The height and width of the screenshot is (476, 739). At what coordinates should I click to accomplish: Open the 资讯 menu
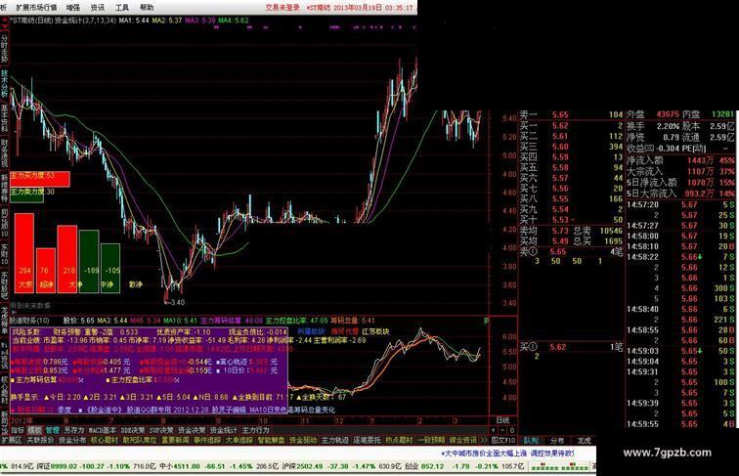(98, 8)
